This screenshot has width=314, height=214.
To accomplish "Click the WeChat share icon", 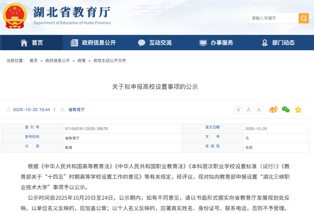I will pyautogui.click(x=286, y=110).
